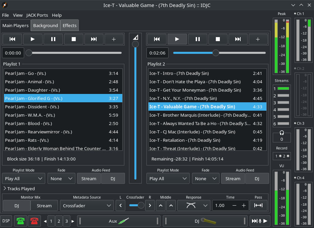Switch to the Effects tab
314x228 pixels.
point(69,26)
